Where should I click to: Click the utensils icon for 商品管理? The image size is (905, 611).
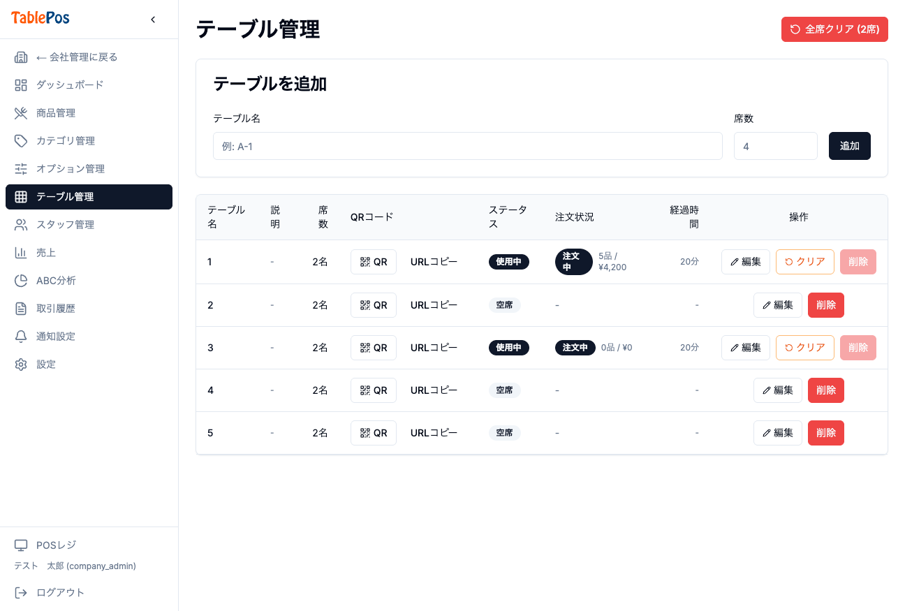[x=21, y=113]
